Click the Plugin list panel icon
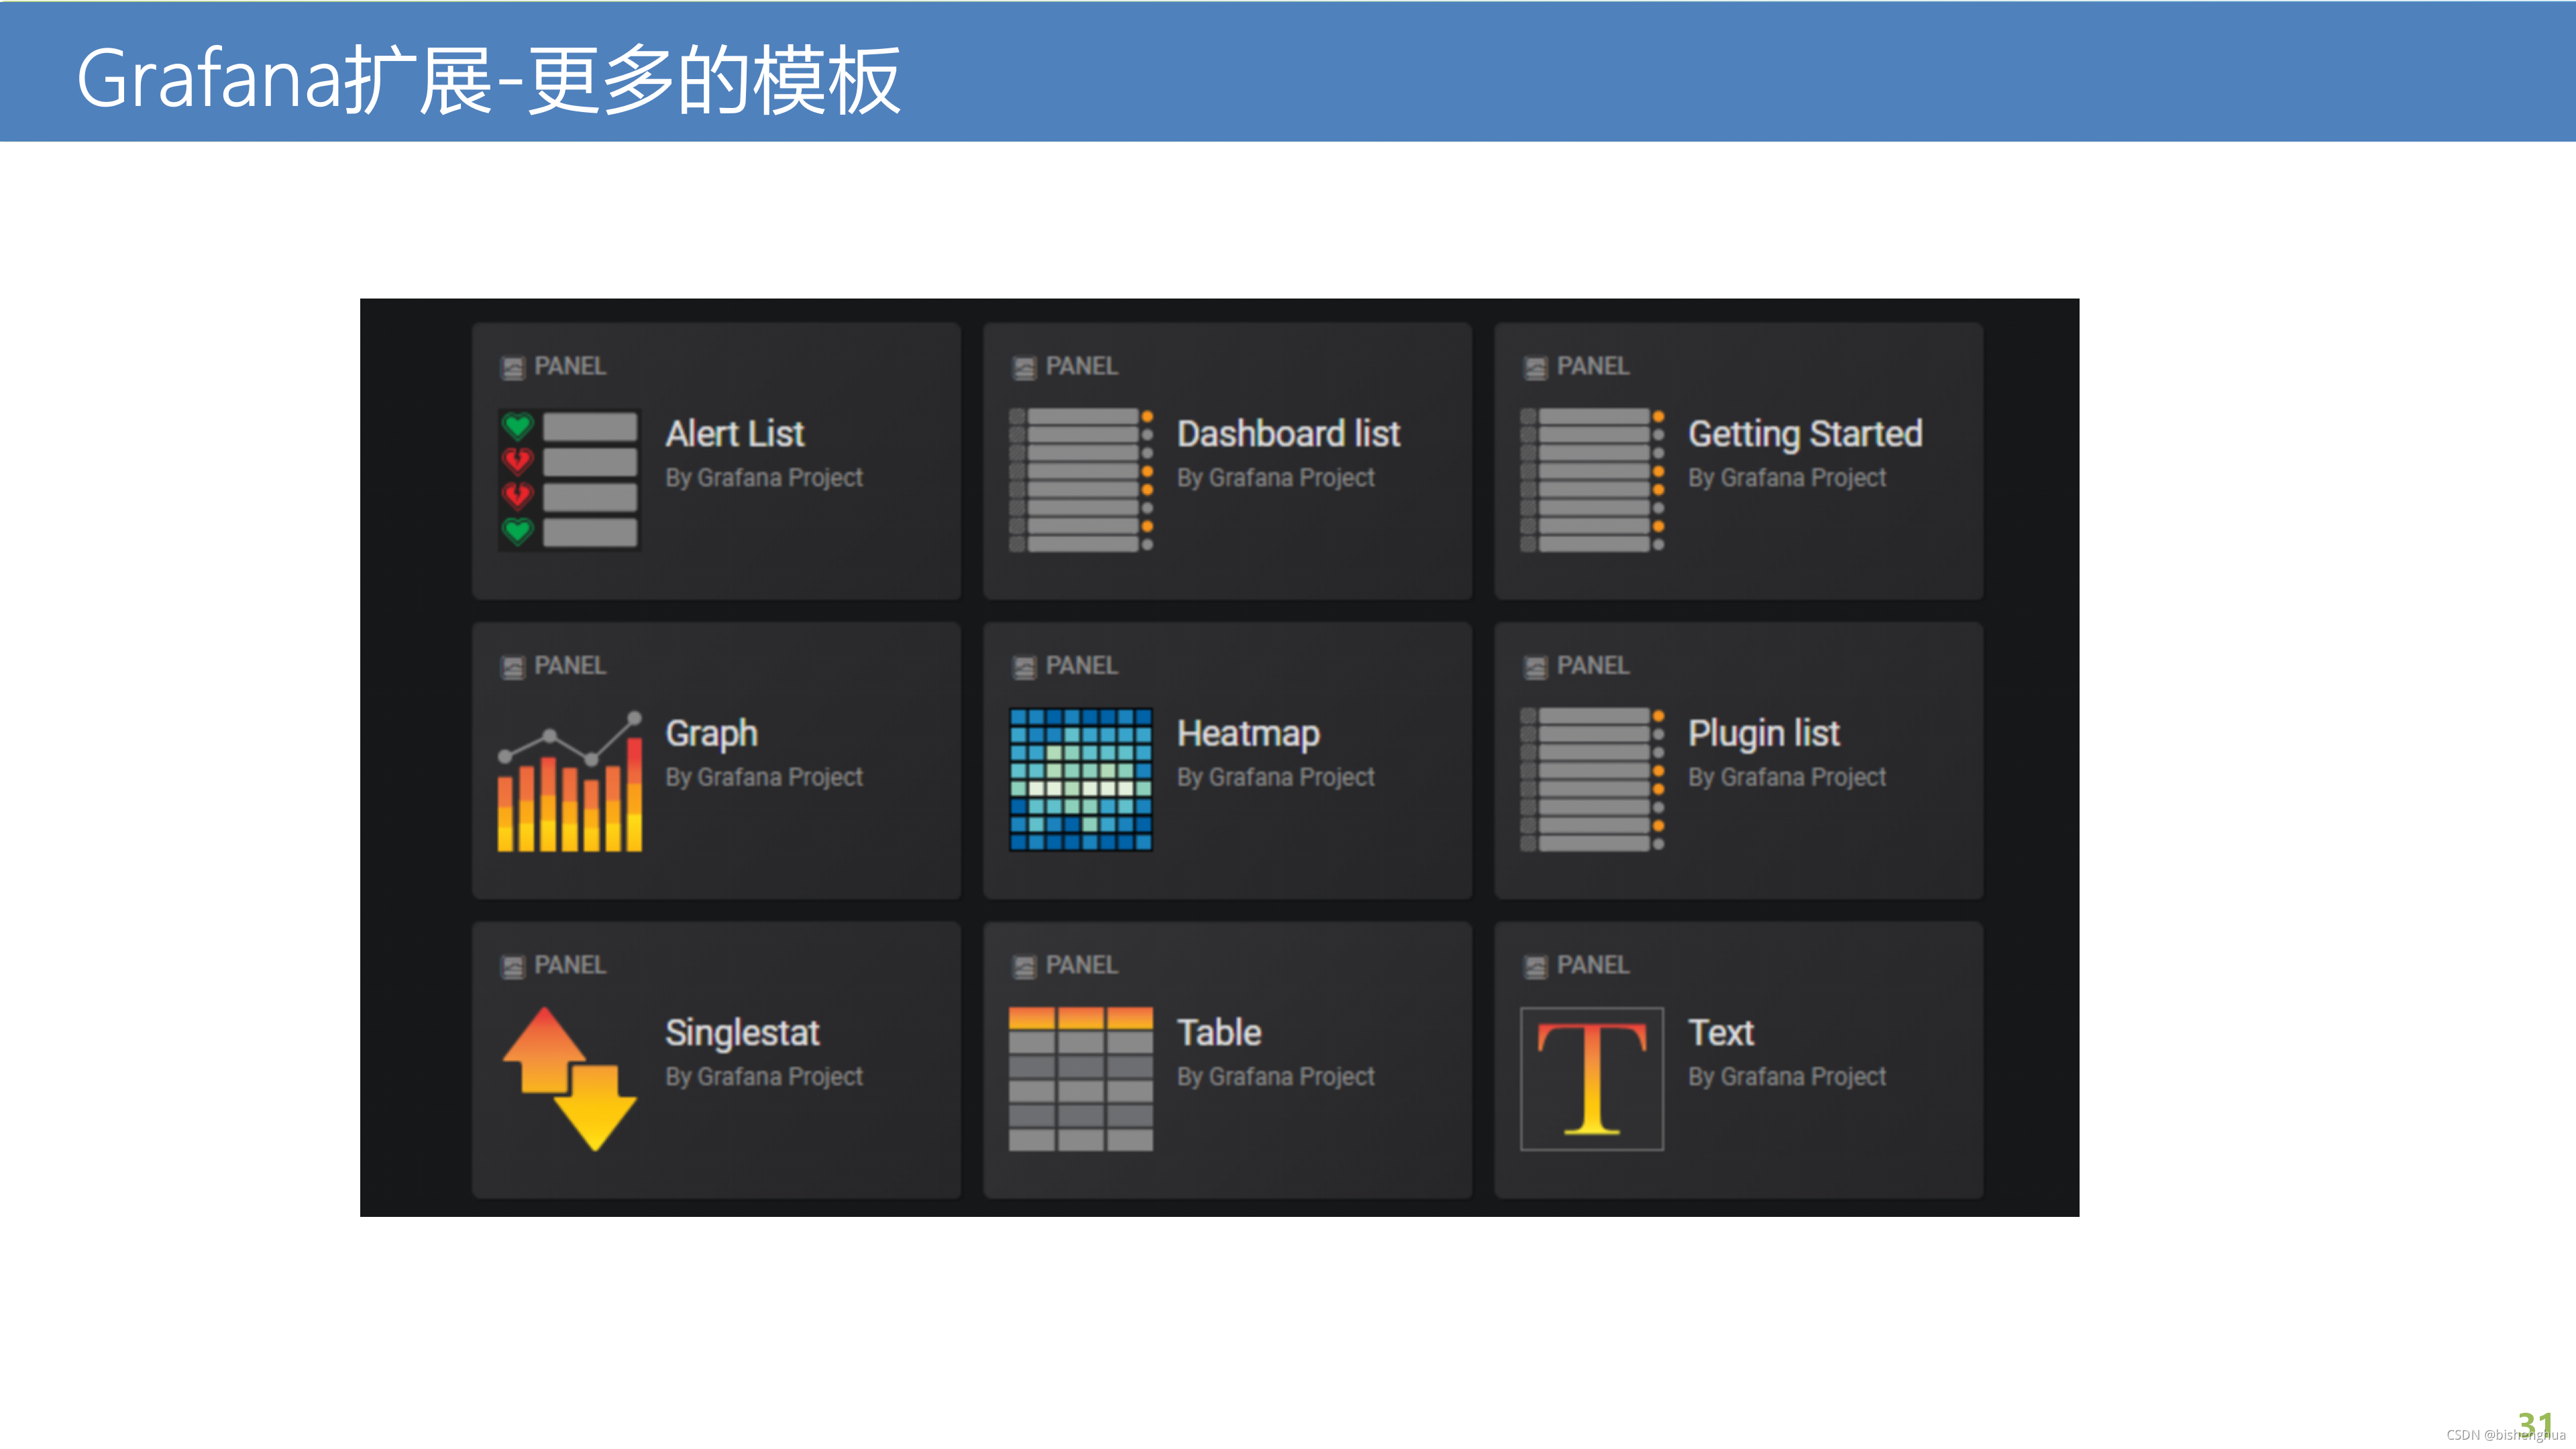Viewport: 2576px width, 1449px height. click(x=1591, y=779)
